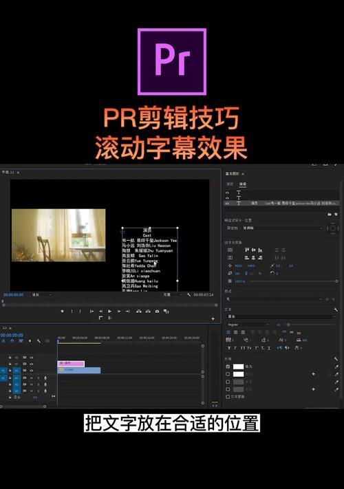Open the monitor zoom level dropdown
This screenshot has height=489, width=344.
[42, 295]
